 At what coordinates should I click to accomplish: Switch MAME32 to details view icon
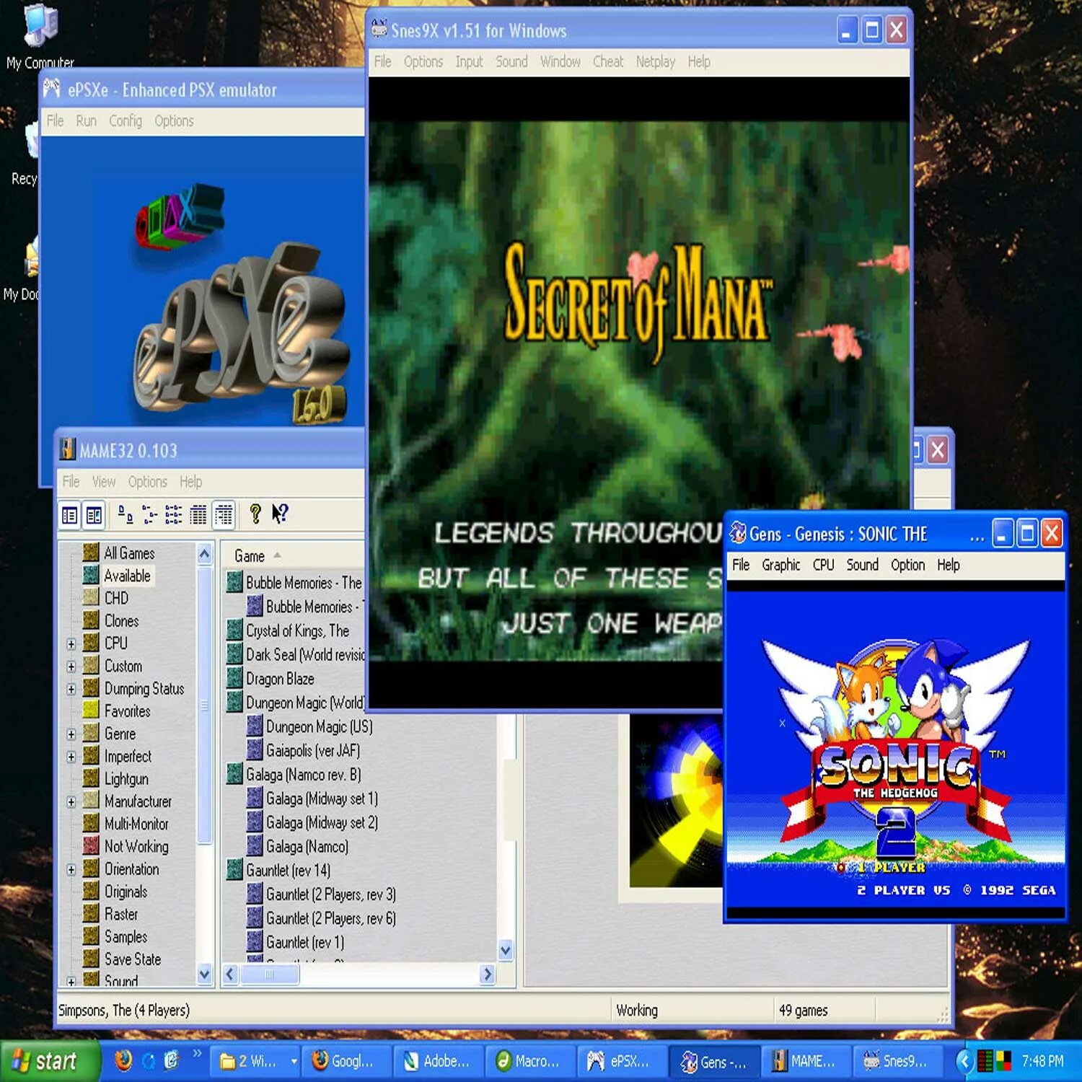click(x=198, y=514)
